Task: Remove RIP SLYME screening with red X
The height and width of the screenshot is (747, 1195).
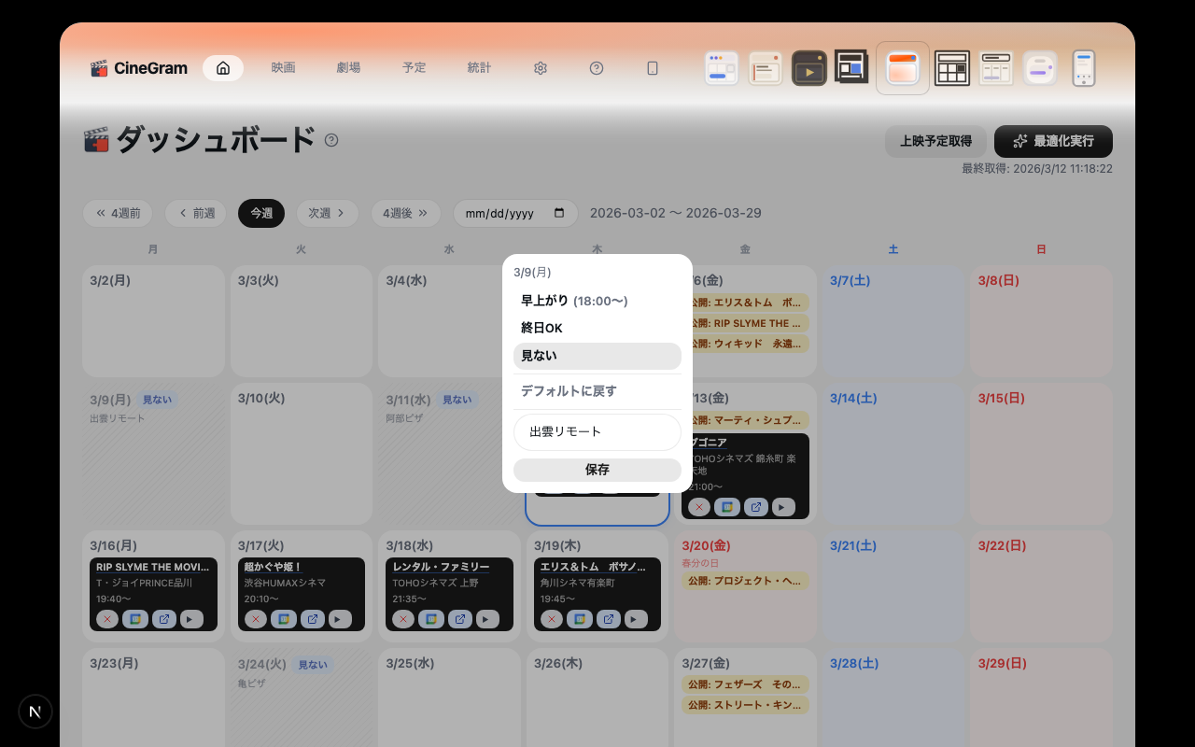Action: [x=107, y=618]
